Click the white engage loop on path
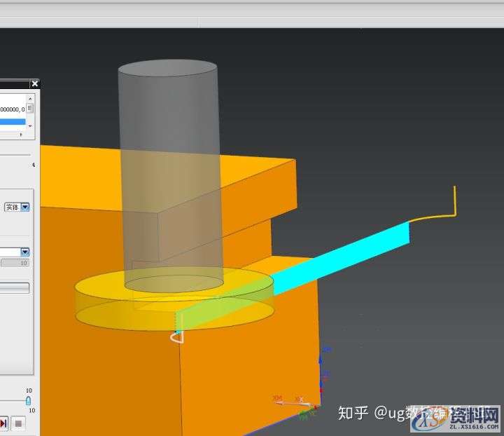 (176, 338)
